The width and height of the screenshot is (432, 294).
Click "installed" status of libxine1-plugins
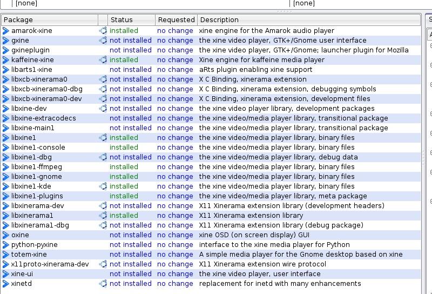[x=124, y=196]
